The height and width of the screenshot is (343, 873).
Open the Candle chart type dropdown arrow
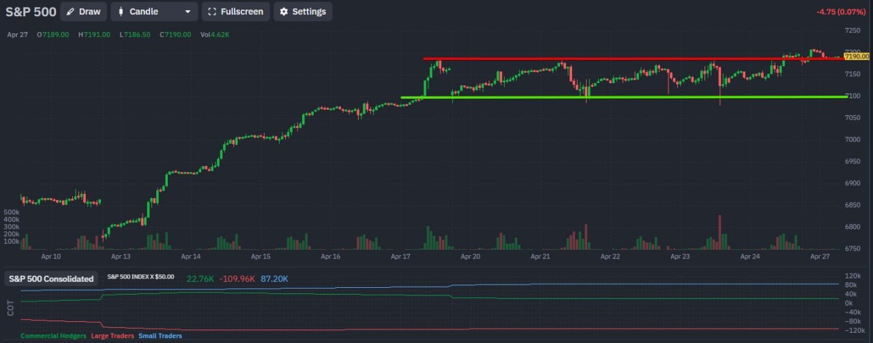188,12
